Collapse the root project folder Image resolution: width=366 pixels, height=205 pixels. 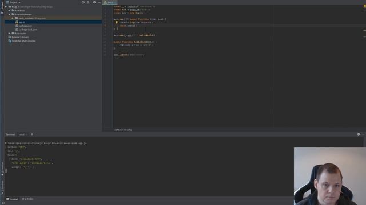pyautogui.click(x=6, y=7)
